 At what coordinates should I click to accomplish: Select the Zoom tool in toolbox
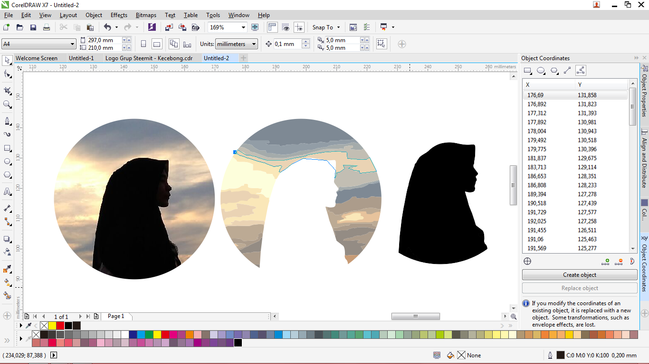tap(7, 104)
